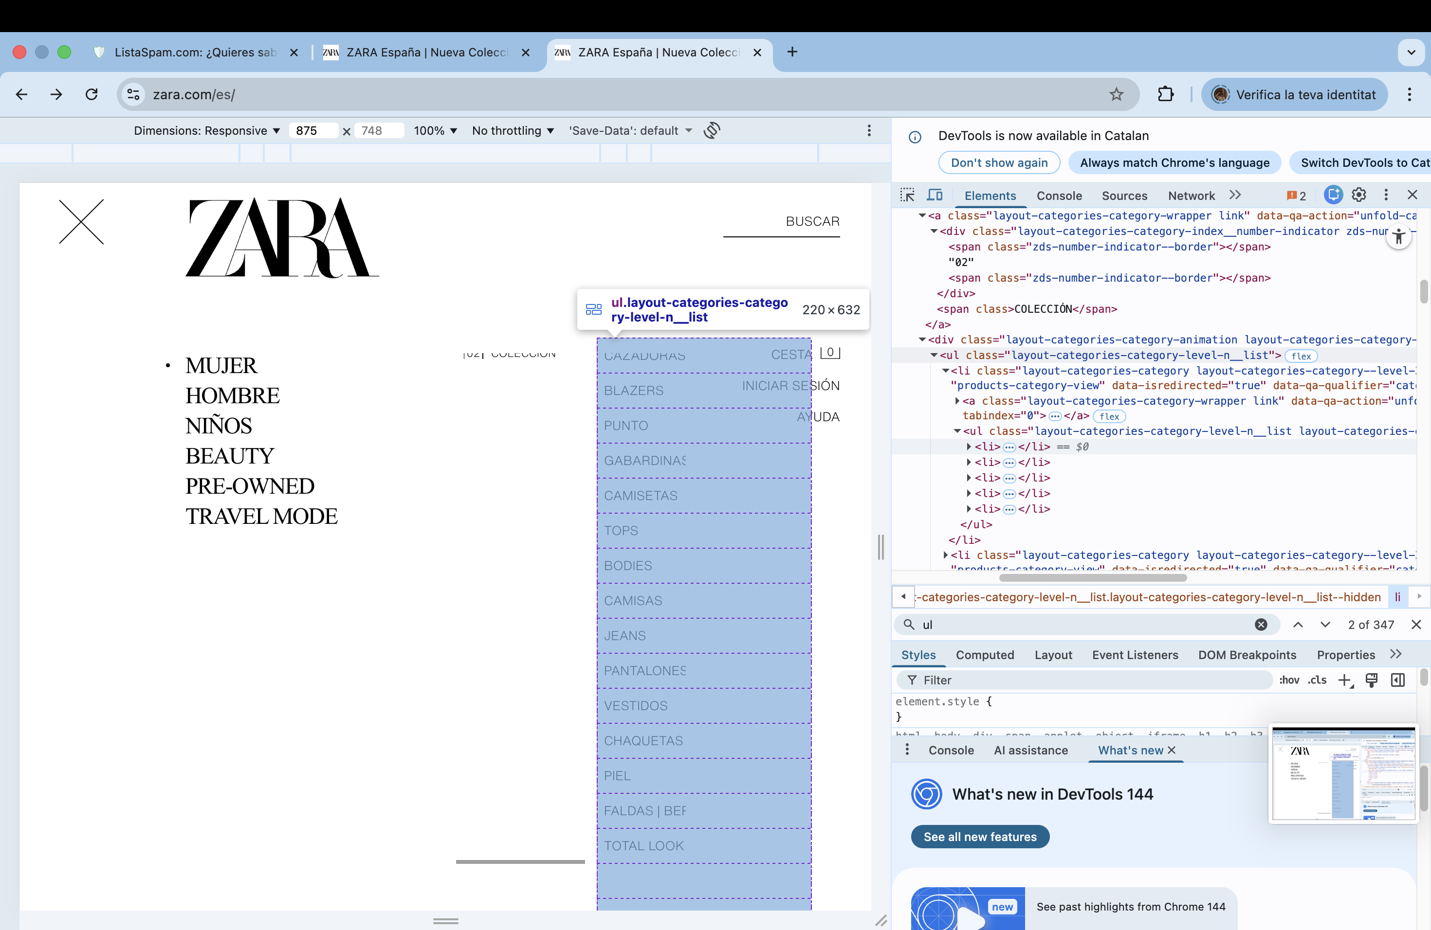
Task: Click the inspect element picker icon
Action: click(x=907, y=195)
